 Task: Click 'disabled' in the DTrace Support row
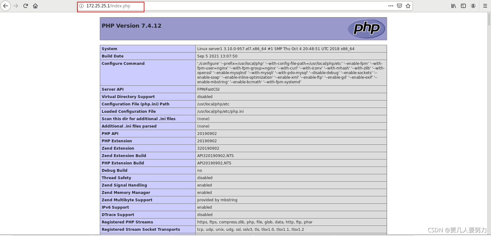pos(205,215)
